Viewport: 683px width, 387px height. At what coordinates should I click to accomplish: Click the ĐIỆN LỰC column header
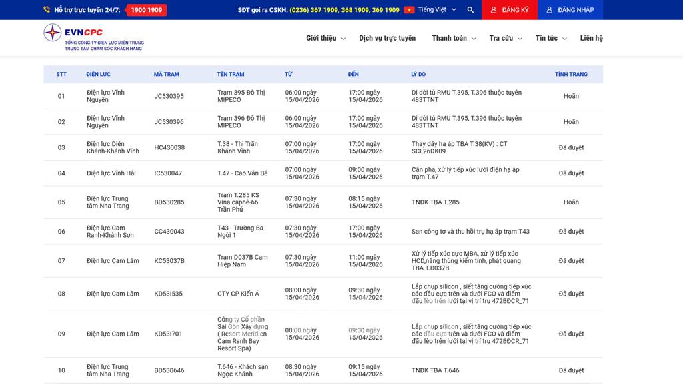98,74
